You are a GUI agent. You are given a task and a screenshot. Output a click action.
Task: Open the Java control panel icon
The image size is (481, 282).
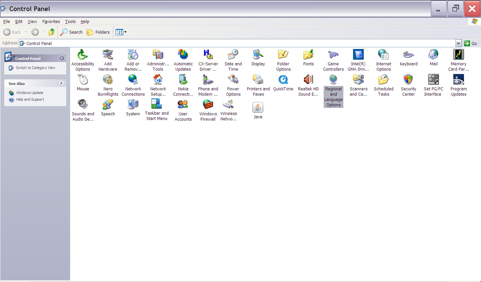(258, 108)
